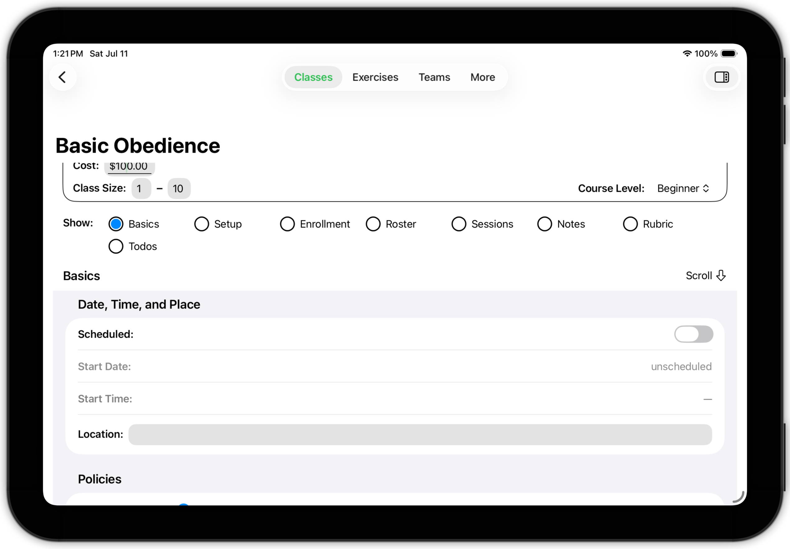Tap the battery status icon
The height and width of the screenshot is (549, 790).
(729, 54)
